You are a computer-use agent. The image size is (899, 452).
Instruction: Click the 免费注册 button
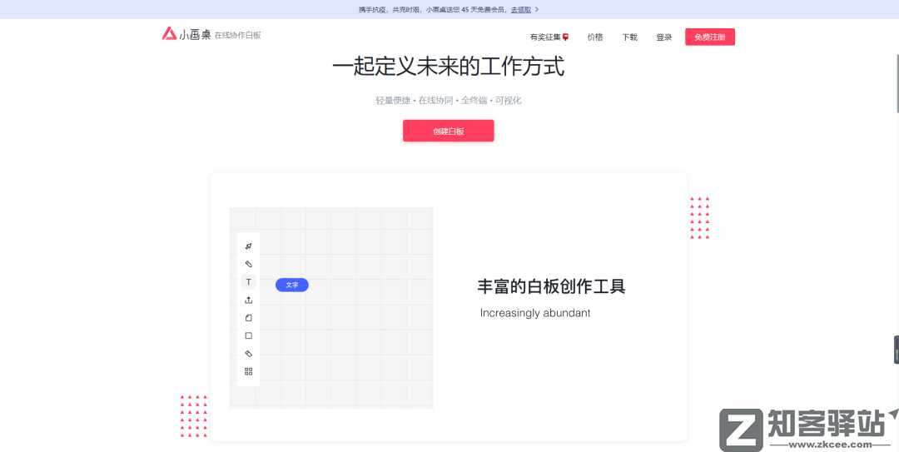click(x=710, y=37)
